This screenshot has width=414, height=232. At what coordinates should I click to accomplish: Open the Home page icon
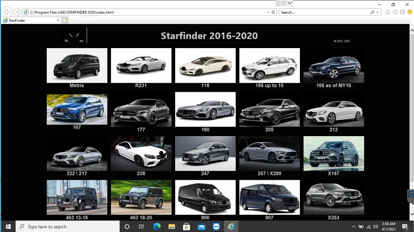point(388,12)
